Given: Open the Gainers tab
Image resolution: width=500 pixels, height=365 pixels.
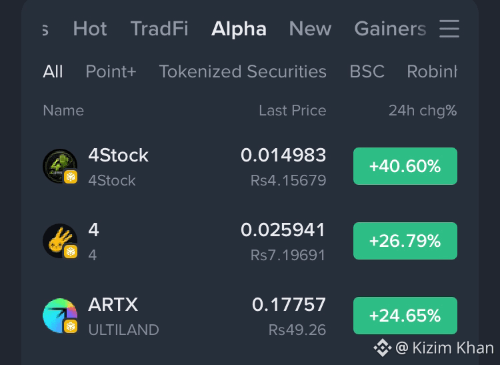Looking at the screenshot, I should coord(390,29).
